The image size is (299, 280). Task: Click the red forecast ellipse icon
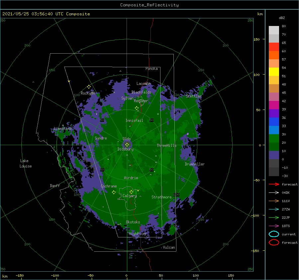[x=274, y=242]
